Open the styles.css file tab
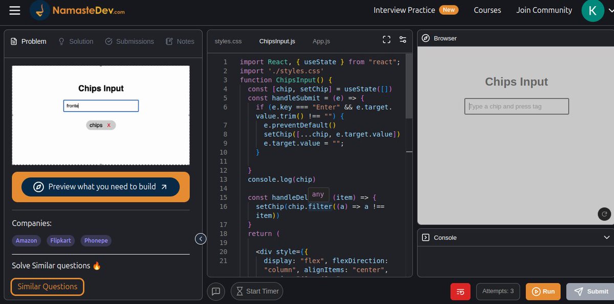This screenshot has width=614, height=304. (228, 41)
